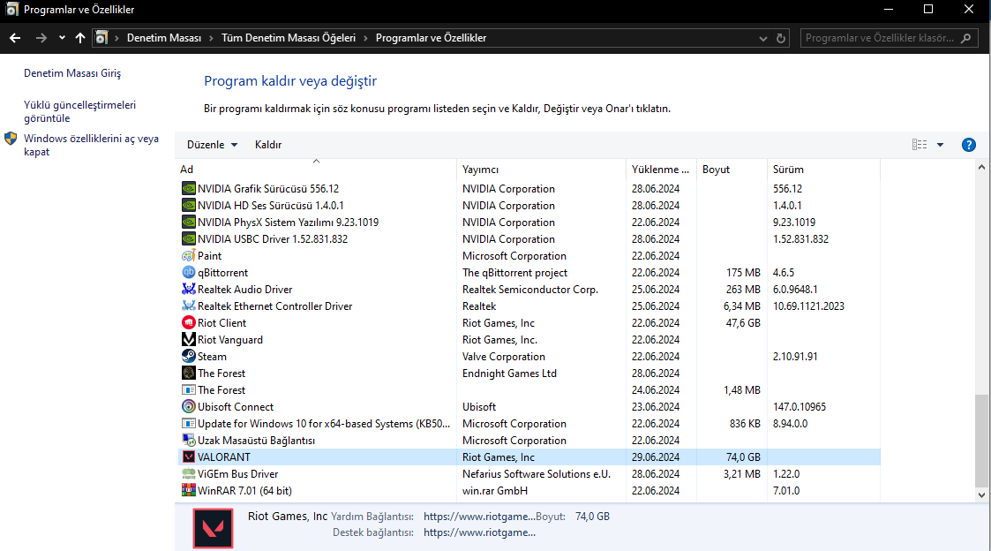Click the Uzak Masaüstü Bağlantısı icon
The width and height of the screenshot is (991, 551).
[x=188, y=441]
